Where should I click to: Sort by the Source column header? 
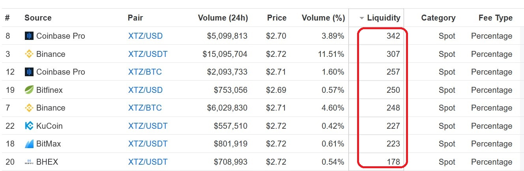[x=38, y=18]
